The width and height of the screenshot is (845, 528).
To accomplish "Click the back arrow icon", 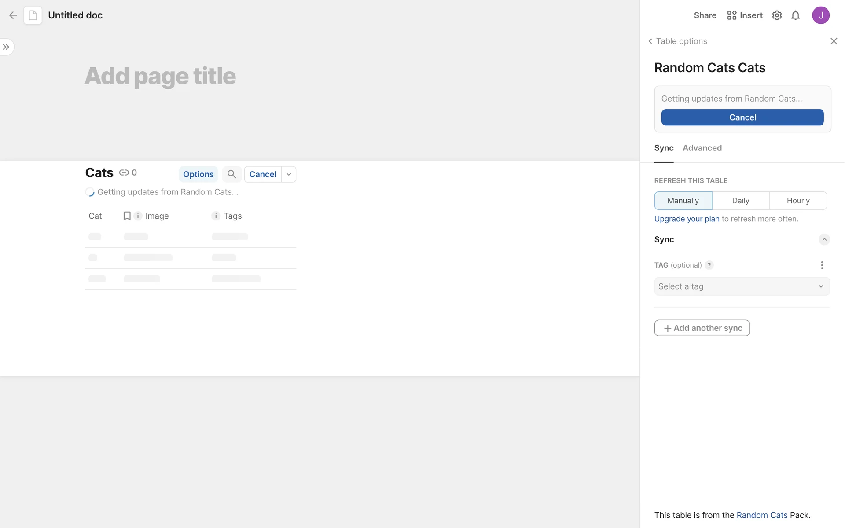I will (x=13, y=15).
